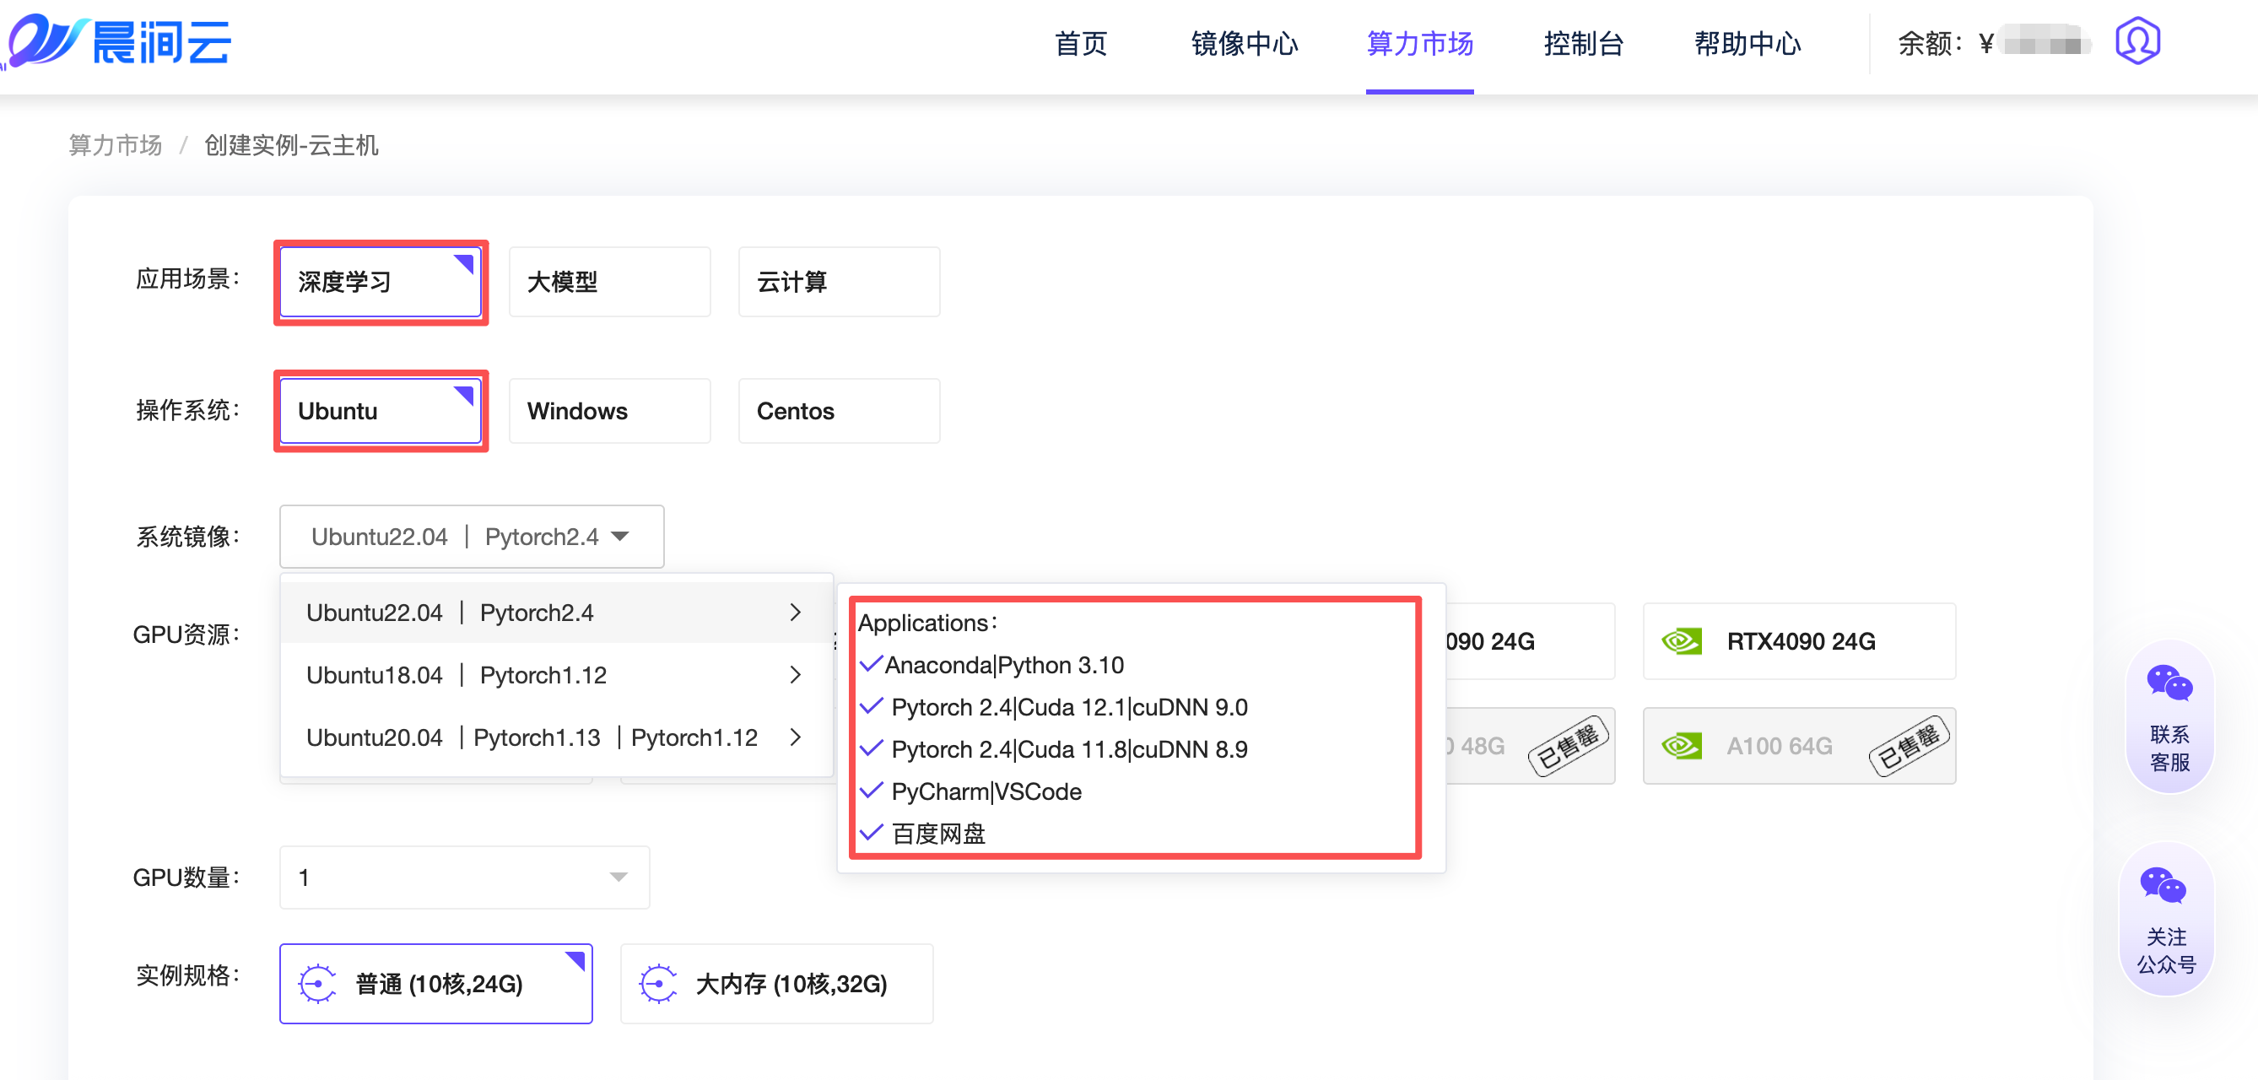Click the 算力市场 breadcrumb link
This screenshot has height=1080, width=2258.
pos(116,145)
